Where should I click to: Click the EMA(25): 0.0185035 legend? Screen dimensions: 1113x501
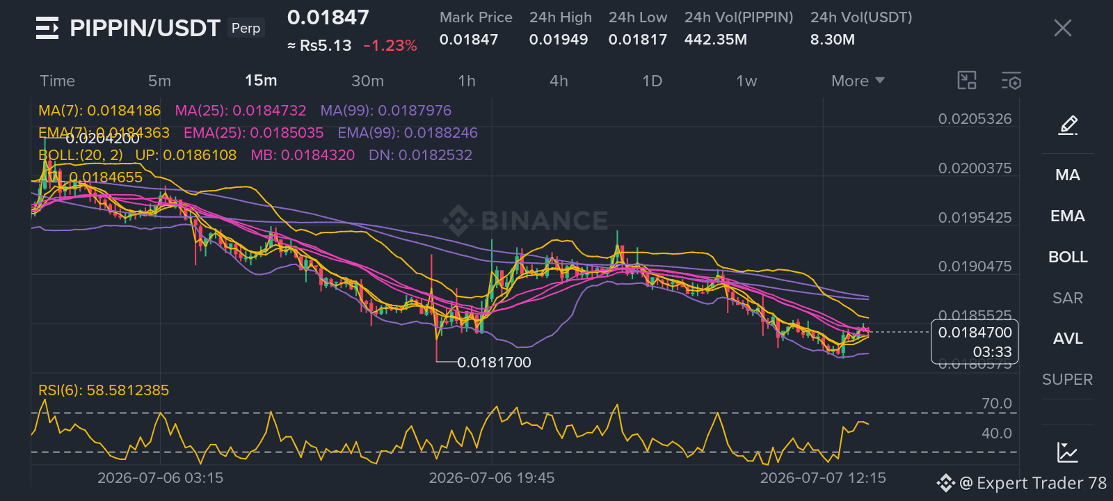[x=254, y=133]
